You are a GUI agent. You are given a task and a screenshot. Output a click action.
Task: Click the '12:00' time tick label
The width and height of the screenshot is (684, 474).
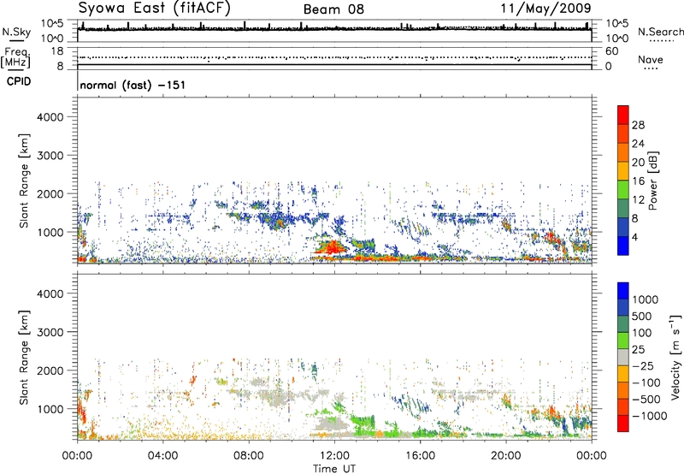pos(334,456)
